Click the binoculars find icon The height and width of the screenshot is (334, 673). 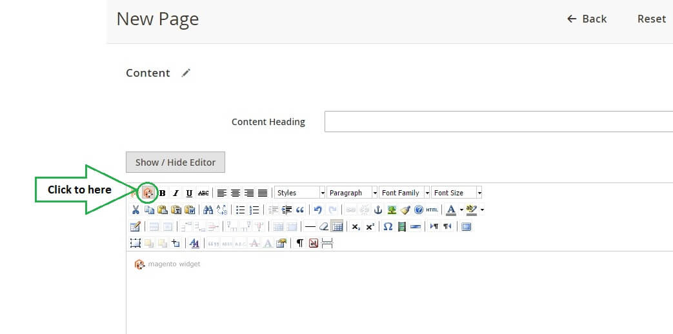208,210
